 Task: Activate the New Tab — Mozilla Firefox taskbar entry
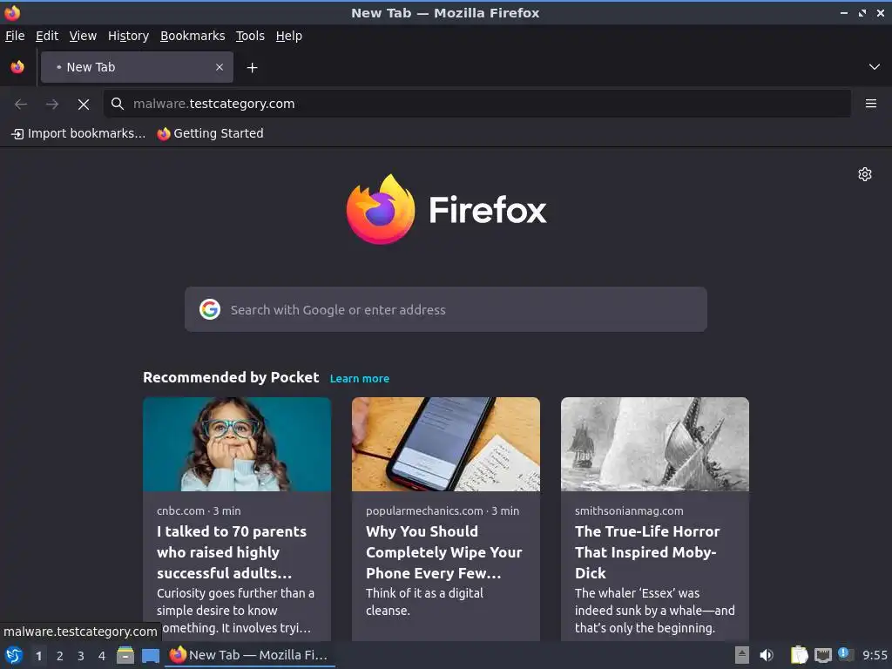pos(250,655)
